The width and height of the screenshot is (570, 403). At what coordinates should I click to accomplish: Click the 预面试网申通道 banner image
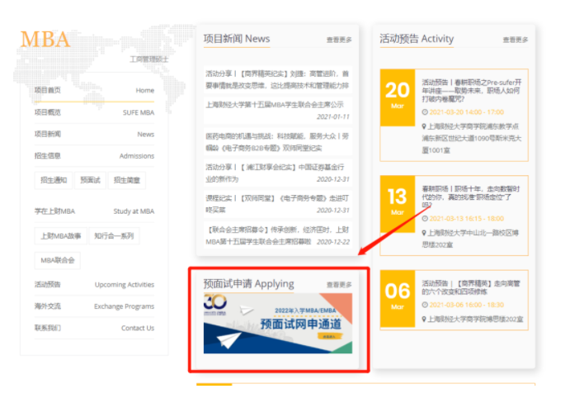pyautogui.click(x=277, y=323)
